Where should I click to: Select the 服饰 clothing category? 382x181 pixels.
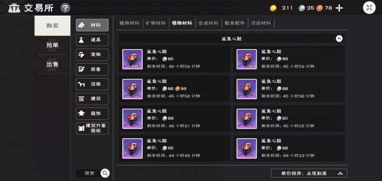coord(92,114)
